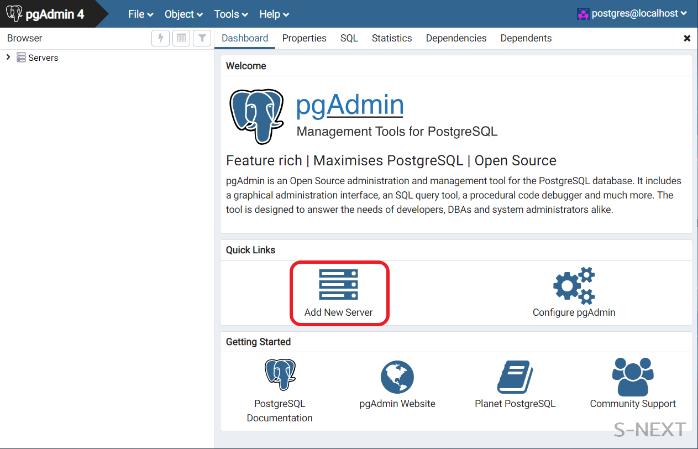This screenshot has height=449, width=698.
Task: Click the Configure pgAdmin label
Action: (574, 312)
